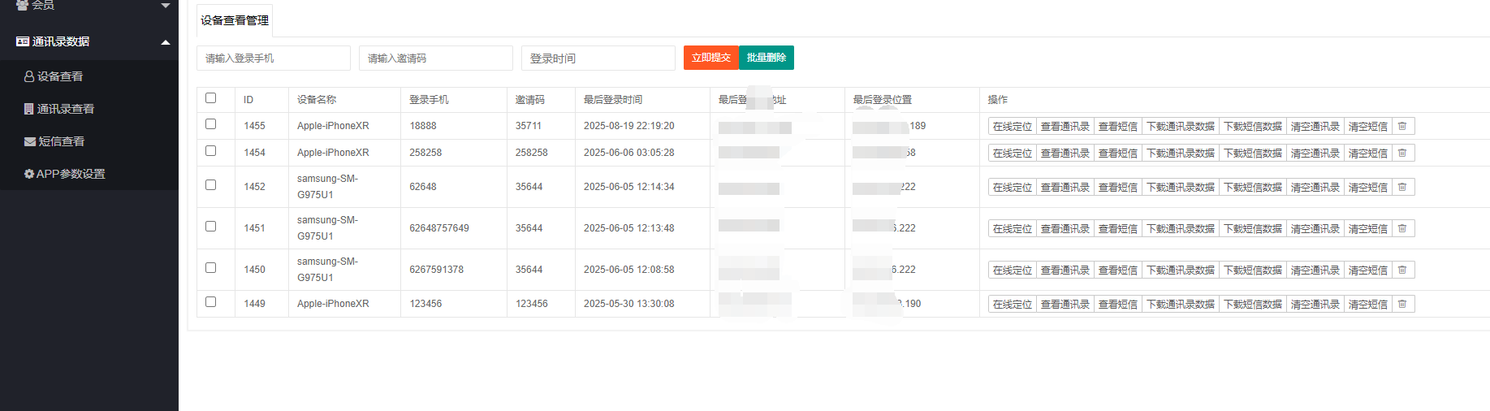Viewport: 1490px width, 411px height.
Task: Select the checkbox for row 1450
Action: 211,268
